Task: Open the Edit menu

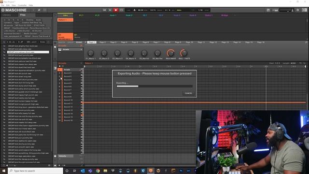Action: coord(8,5)
